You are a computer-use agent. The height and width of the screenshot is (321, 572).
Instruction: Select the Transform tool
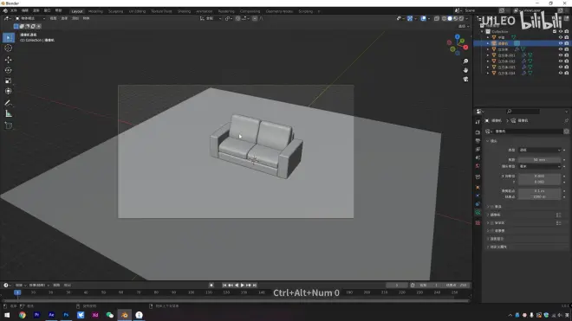pyautogui.click(x=9, y=91)
